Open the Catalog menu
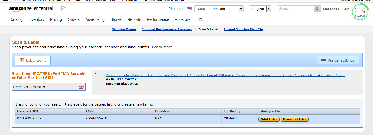This screenshot has height=139, width=373. point(16,19)
